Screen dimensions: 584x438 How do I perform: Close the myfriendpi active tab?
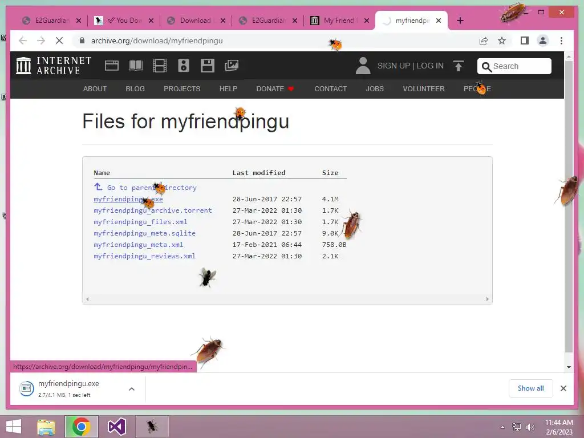pos(439,21)
